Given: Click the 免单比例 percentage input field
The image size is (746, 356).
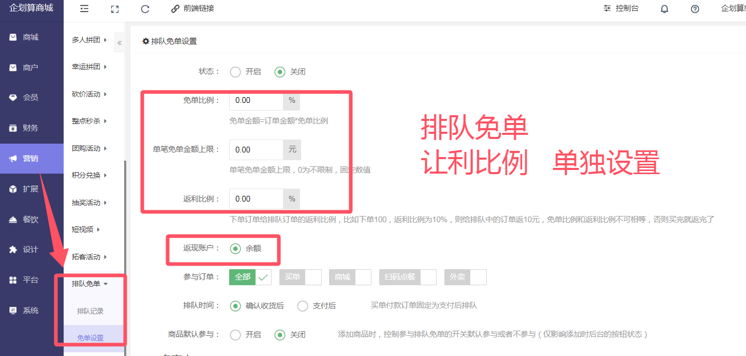Looking at the screenshot, I should pos(256,100).
